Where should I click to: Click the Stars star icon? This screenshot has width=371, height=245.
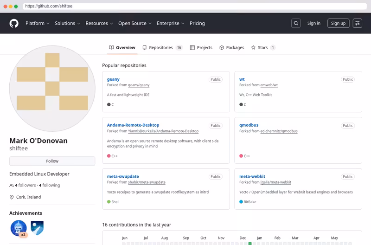pos(253,48)
